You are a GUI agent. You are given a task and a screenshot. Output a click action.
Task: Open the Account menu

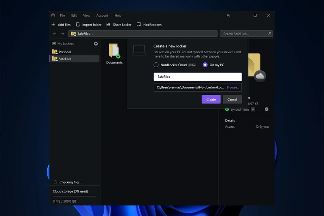(102, 16)
